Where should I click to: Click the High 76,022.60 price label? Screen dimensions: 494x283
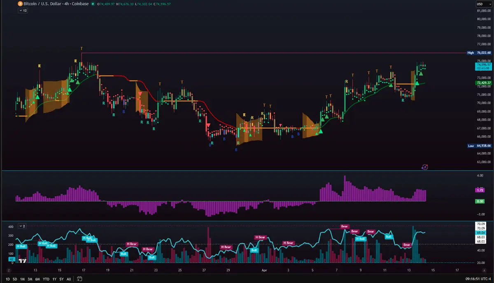tap(479, 53)
